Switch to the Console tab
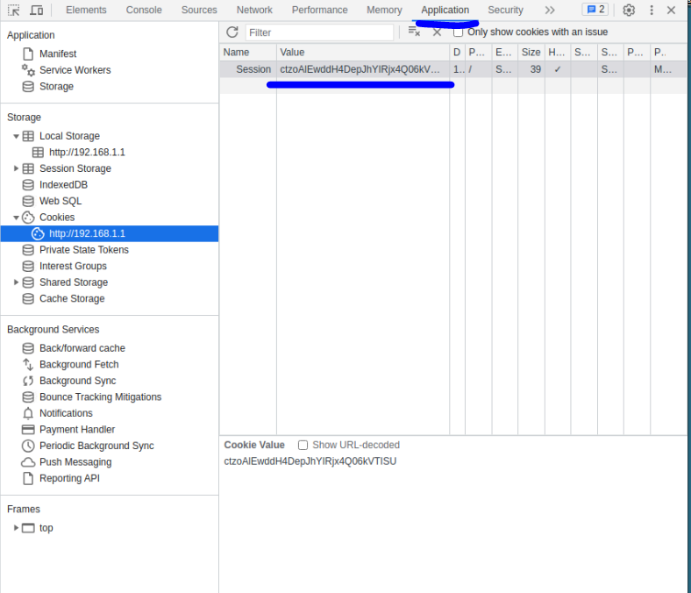 pos(144,10)
